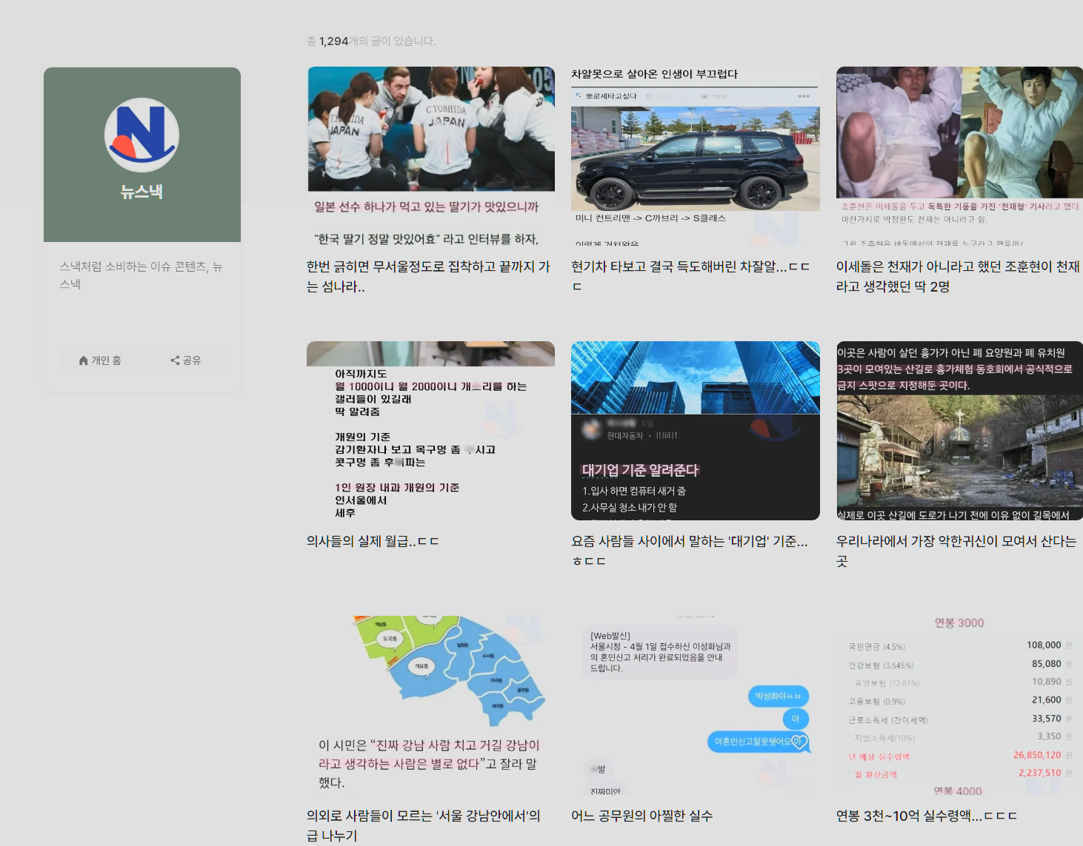Click the share icon in 공유 button
Viewport: 1083px width, 846px height.
[x=175, y=360]
